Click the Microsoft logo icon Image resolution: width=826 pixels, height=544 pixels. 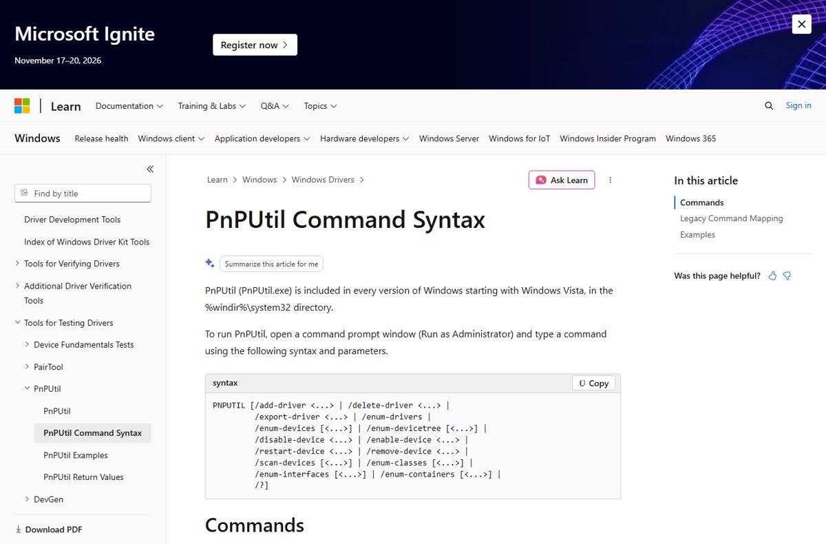[x=22, y=106]
